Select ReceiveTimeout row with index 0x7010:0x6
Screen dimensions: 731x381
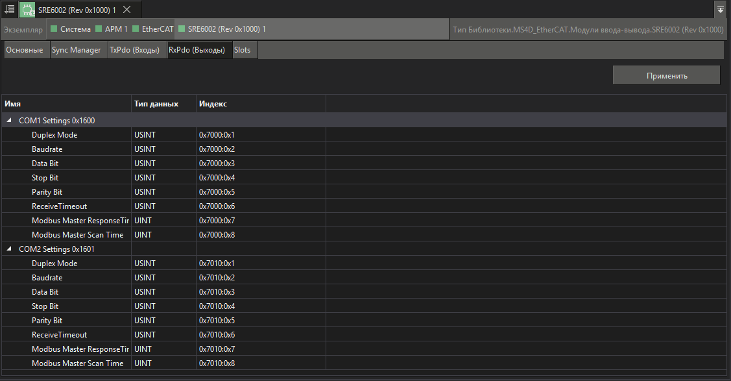tap(365, 335)
